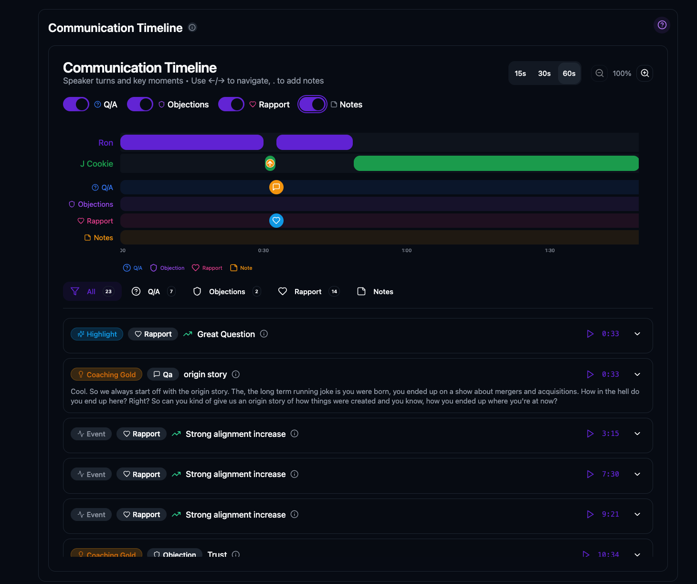Viewport: 697px width, 584px height.
Task: Play the event at 7:30
Action: (x=590, y=474)
